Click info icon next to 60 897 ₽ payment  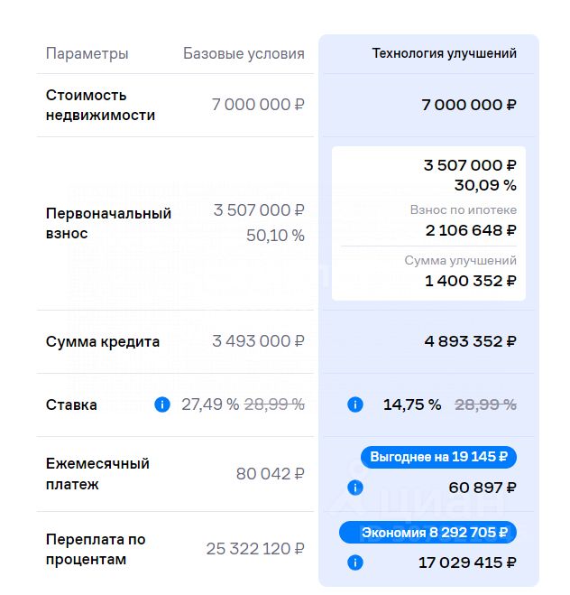(355, 488)
